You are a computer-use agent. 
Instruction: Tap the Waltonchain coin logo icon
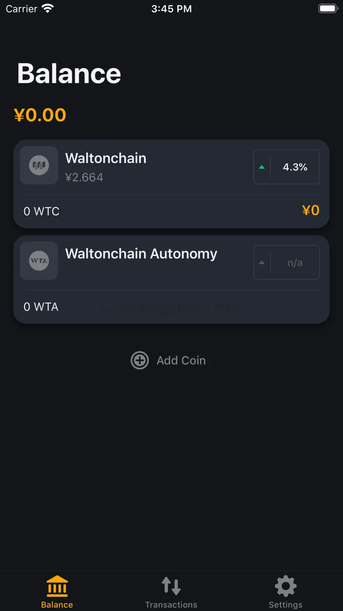click(x=39, y=166)
